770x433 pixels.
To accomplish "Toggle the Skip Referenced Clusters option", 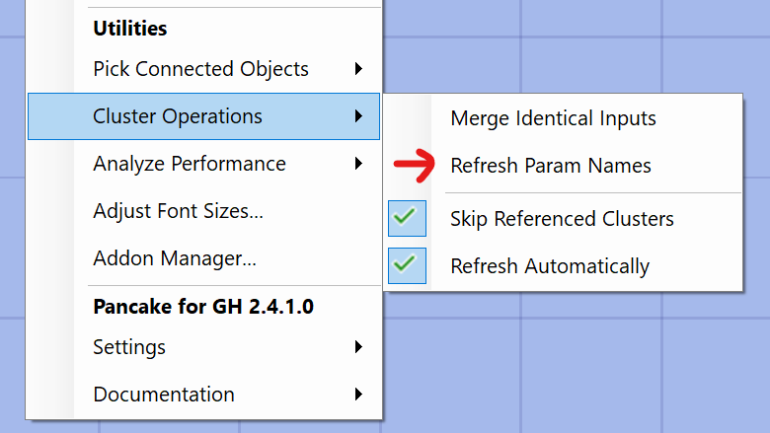I will coord(562,218).
